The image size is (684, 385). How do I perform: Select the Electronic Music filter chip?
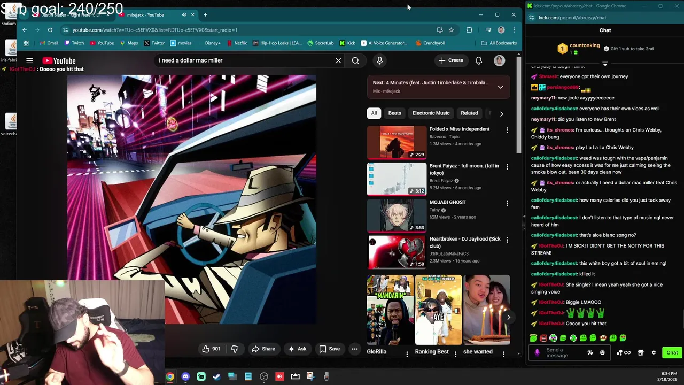pos(431,113)
